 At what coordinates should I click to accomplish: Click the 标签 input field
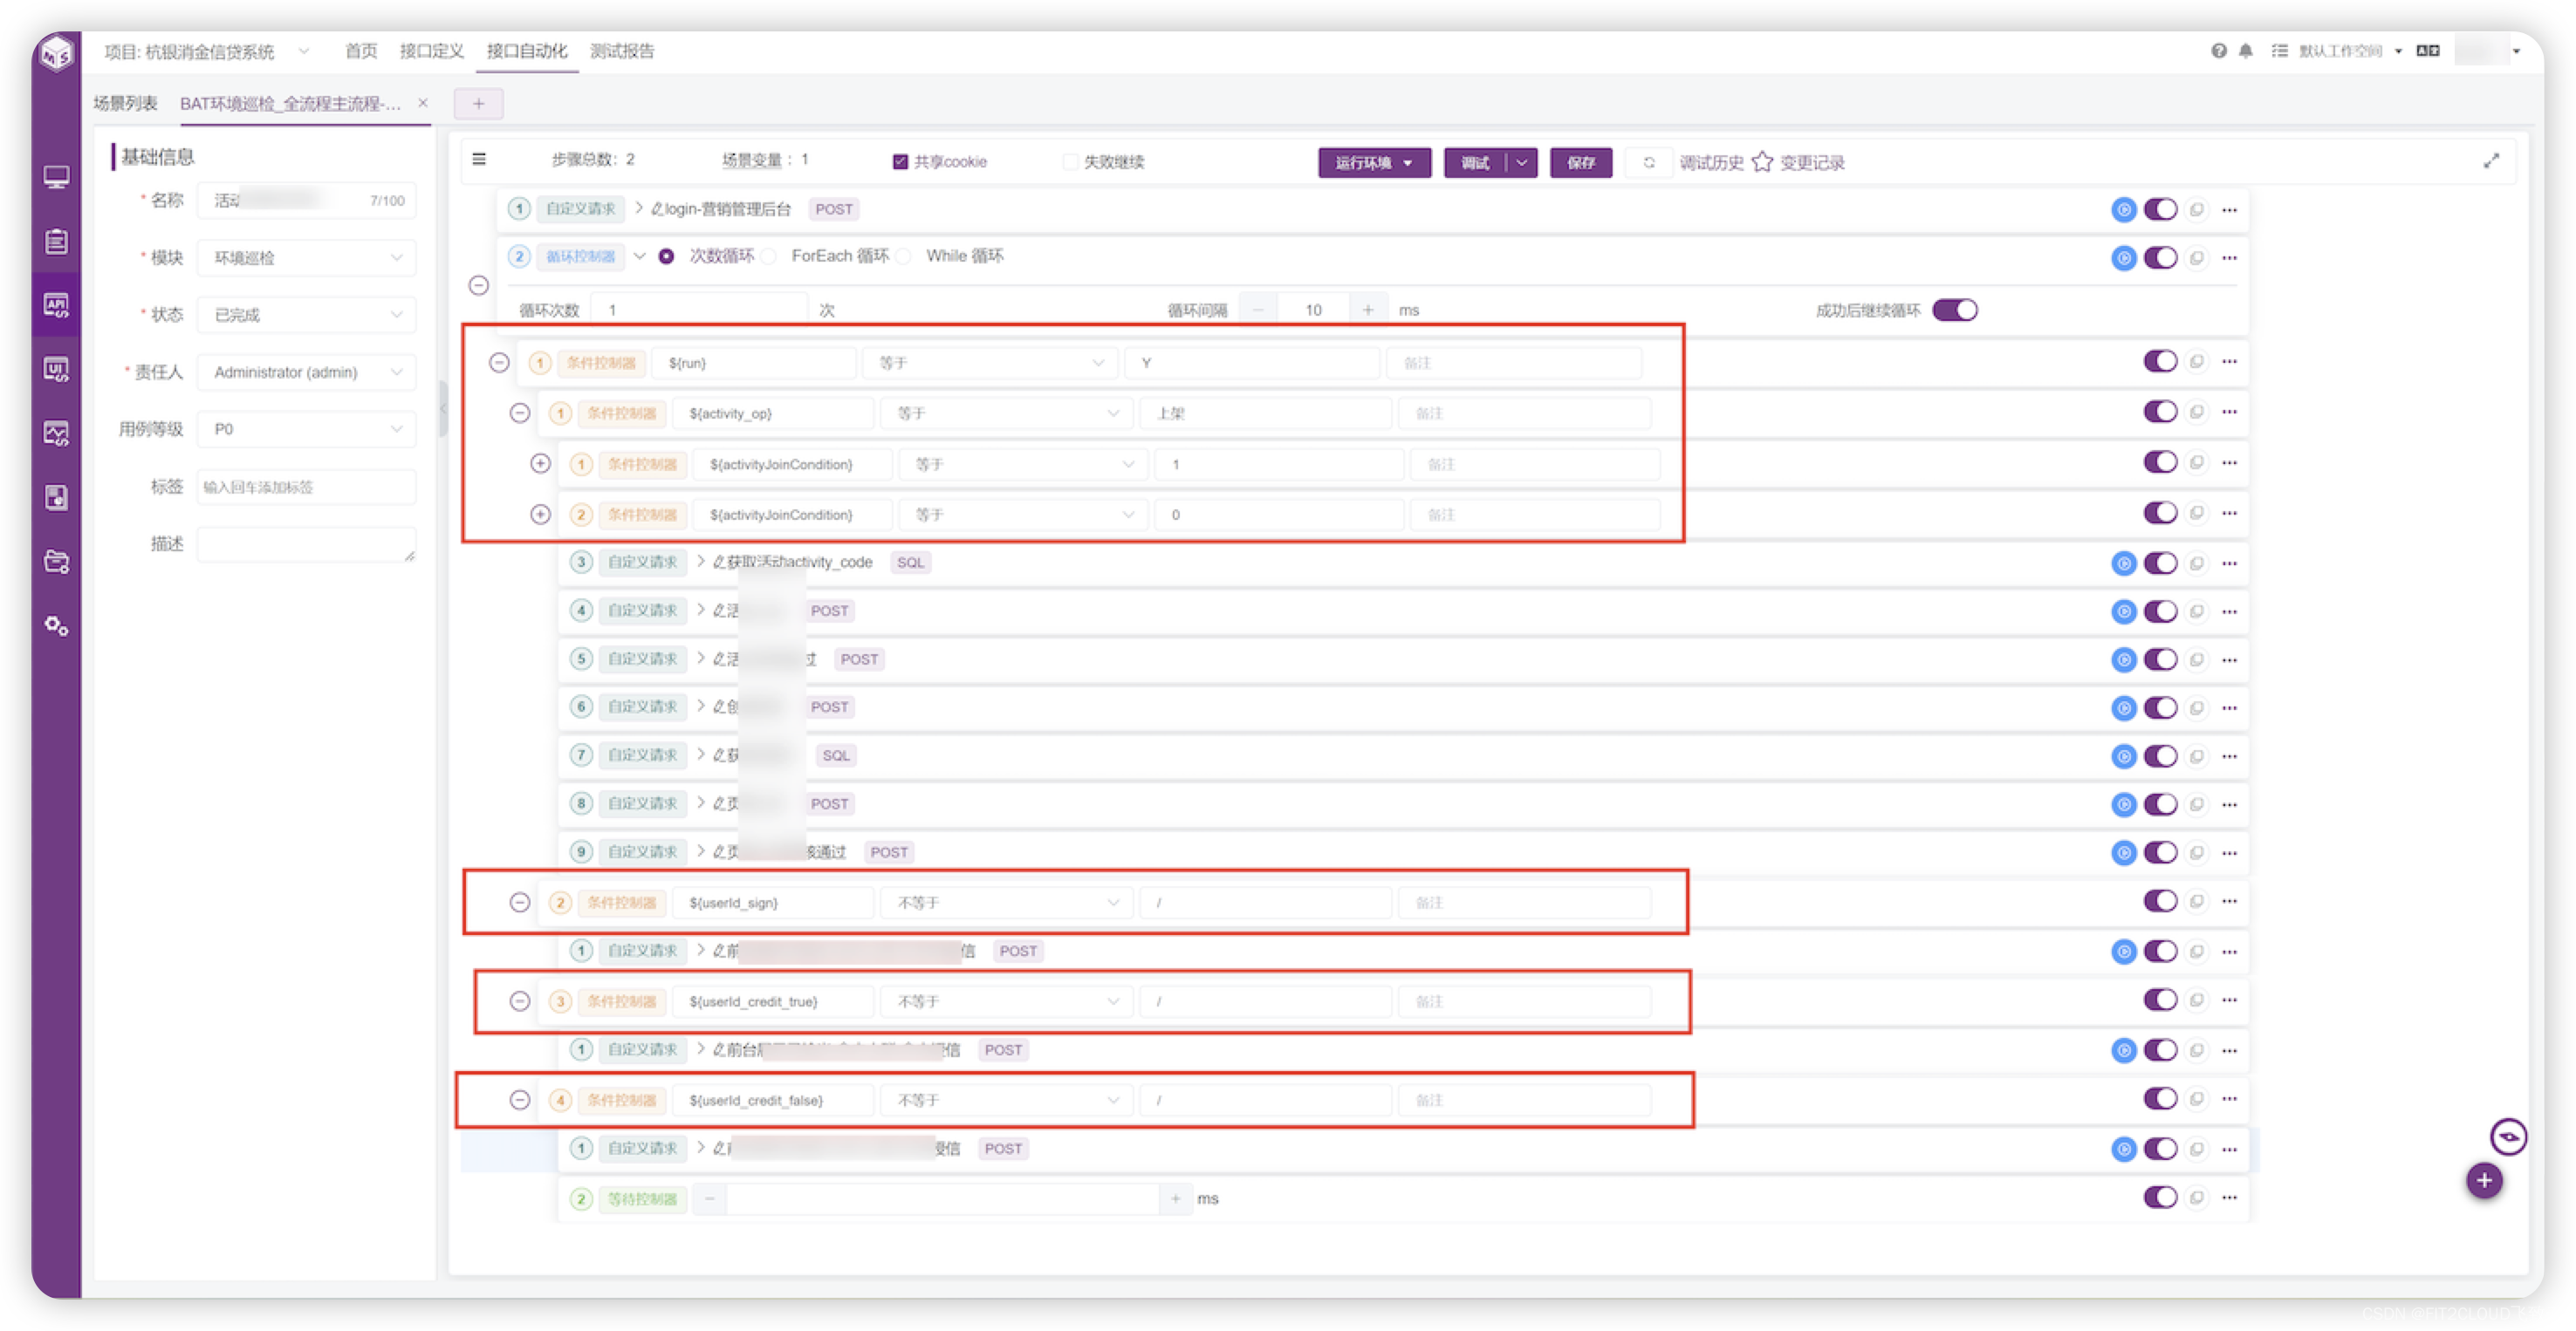[x=306, y=487]
